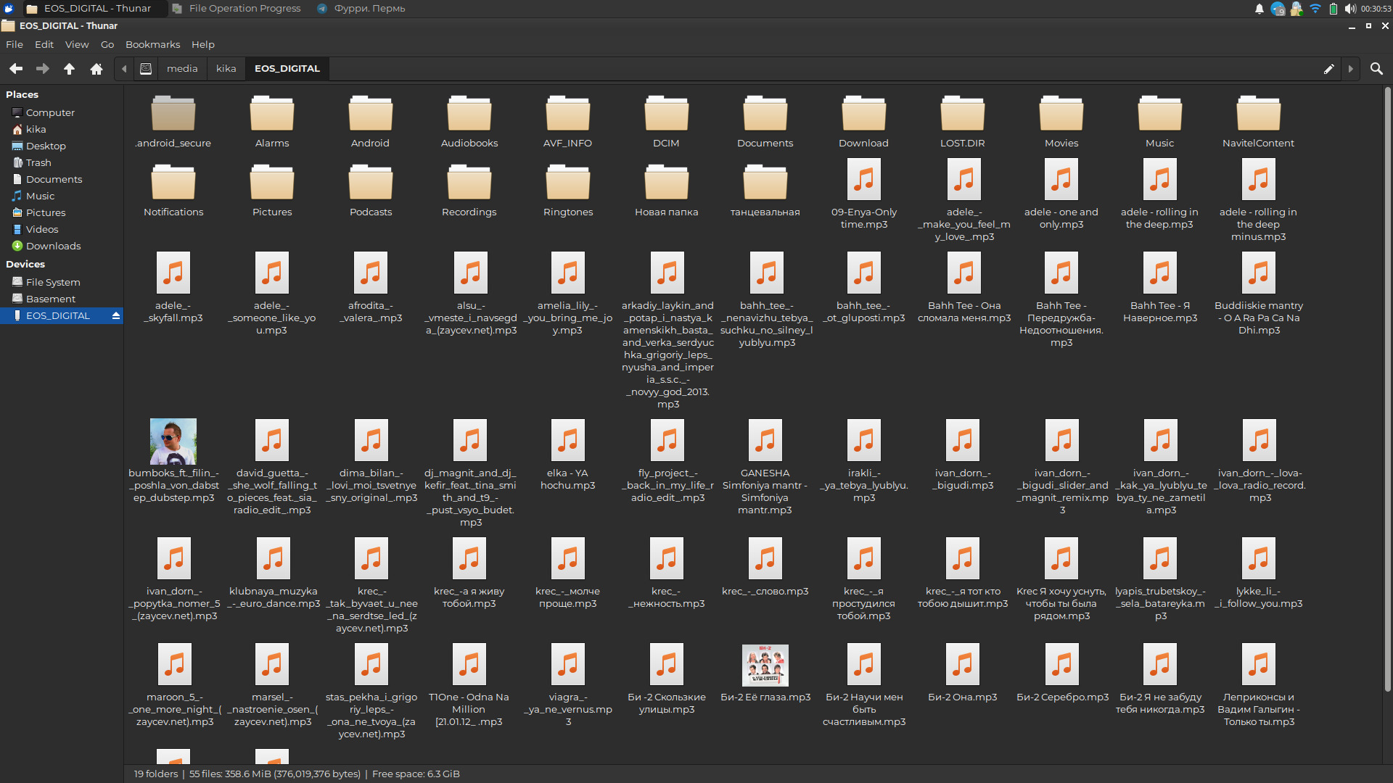The height and width of the screenshot is (783, 1393).
Task: Eject the EOS_DIGITAL device
Action: point(115,315)
